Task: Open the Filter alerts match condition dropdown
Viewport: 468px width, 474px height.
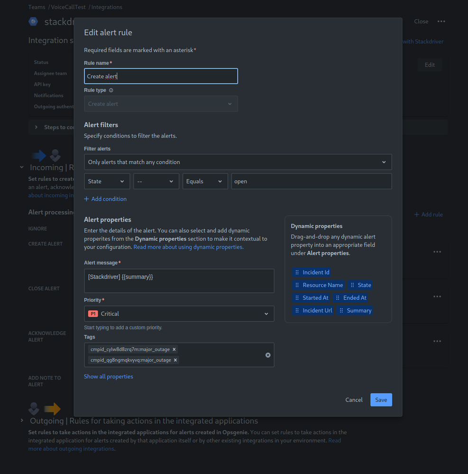Action: (238, 162)
